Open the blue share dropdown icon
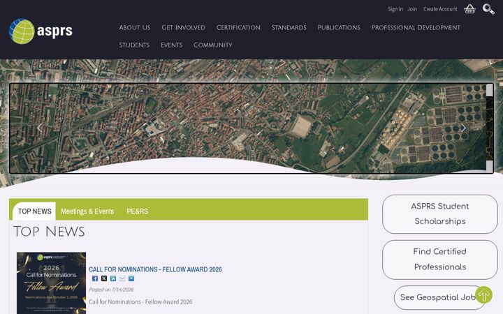The image size is (503, 314). click(x=131, y=278)
